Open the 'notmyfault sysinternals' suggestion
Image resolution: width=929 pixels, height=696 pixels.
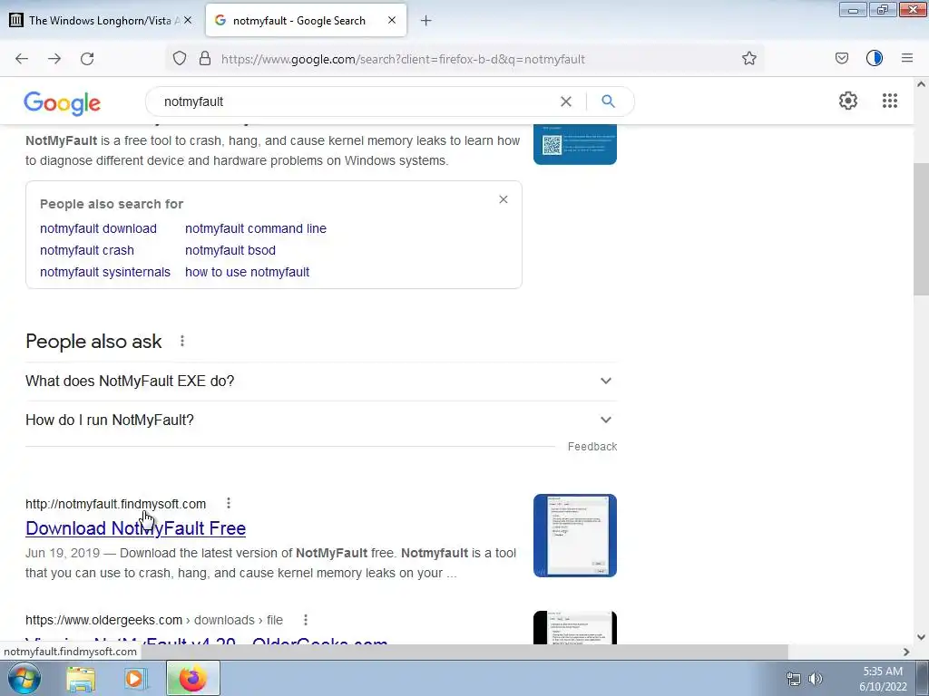click(105, 272)
